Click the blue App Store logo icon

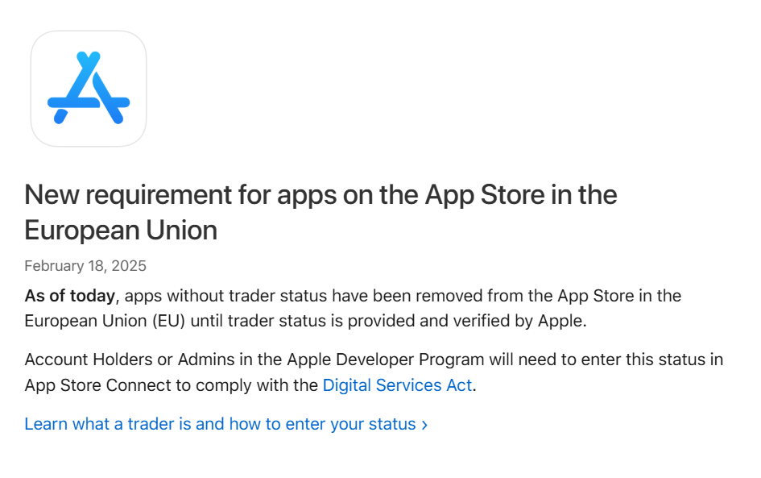click(x=89, y=89)
